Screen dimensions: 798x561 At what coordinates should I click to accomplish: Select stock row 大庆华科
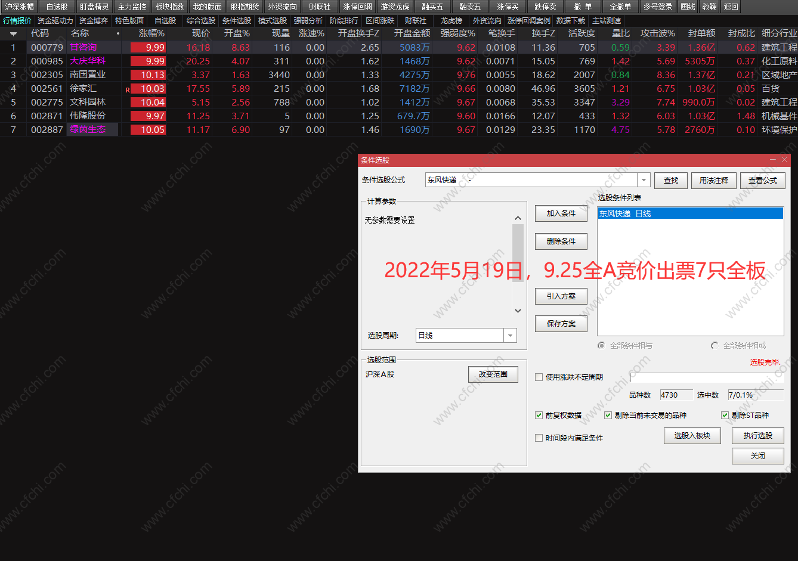coord(399,61)
